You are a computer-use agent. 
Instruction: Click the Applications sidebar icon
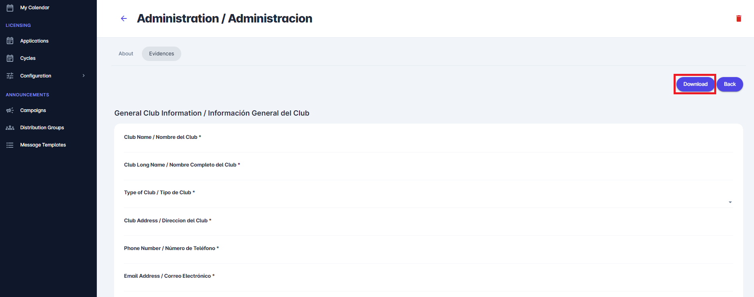click(x=10, y=41)
